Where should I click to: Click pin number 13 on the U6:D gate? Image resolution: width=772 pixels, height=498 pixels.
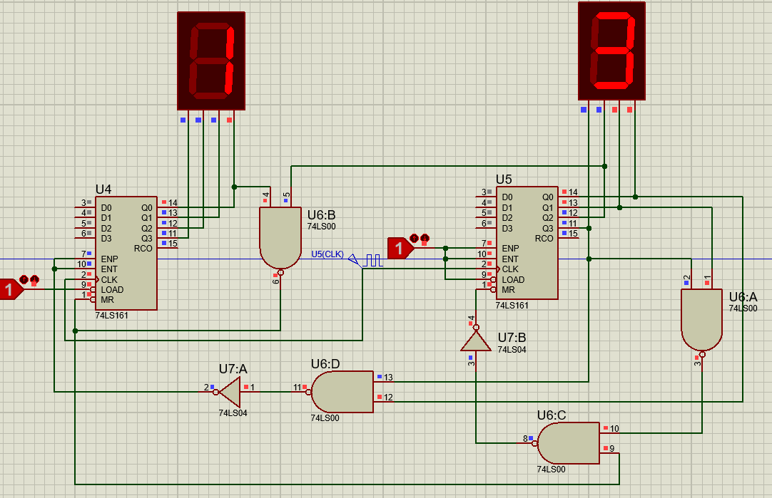pyautogui.click(x=388, y=378)
